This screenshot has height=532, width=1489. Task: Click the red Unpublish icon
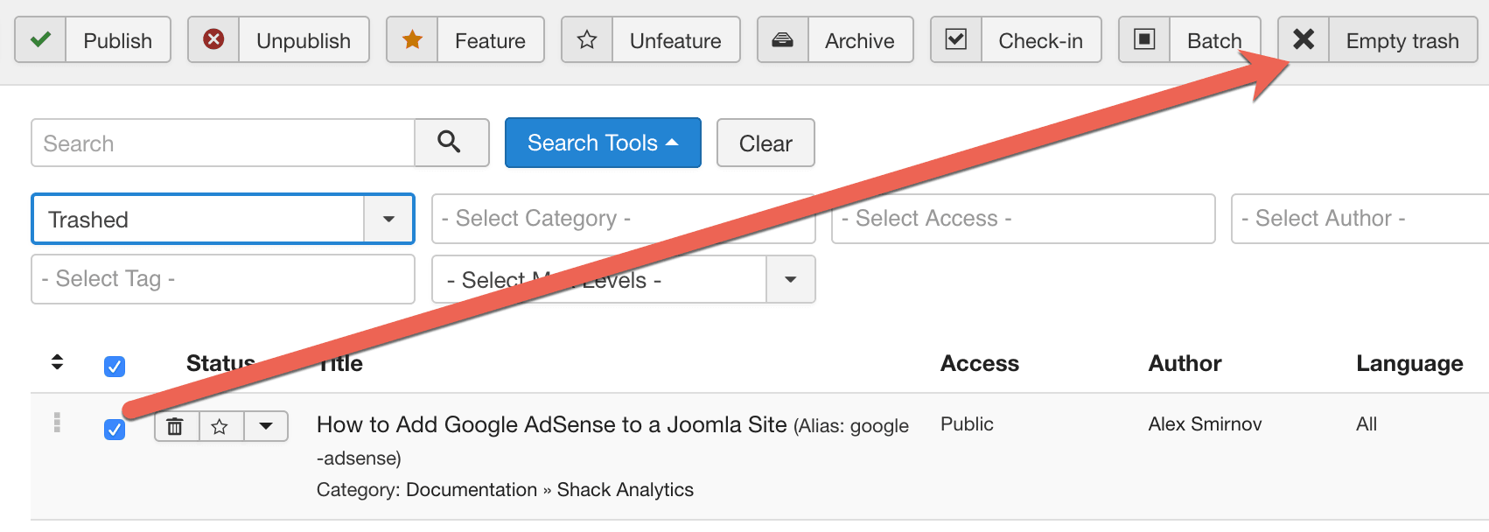[213, 40]
